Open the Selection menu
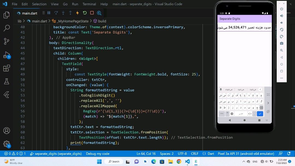 pyautogui.click(x=39, y=4)
